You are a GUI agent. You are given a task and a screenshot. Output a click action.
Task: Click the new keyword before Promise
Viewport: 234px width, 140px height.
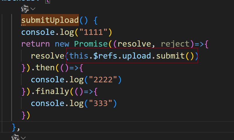pyautogui.click(x=62, y=44)
